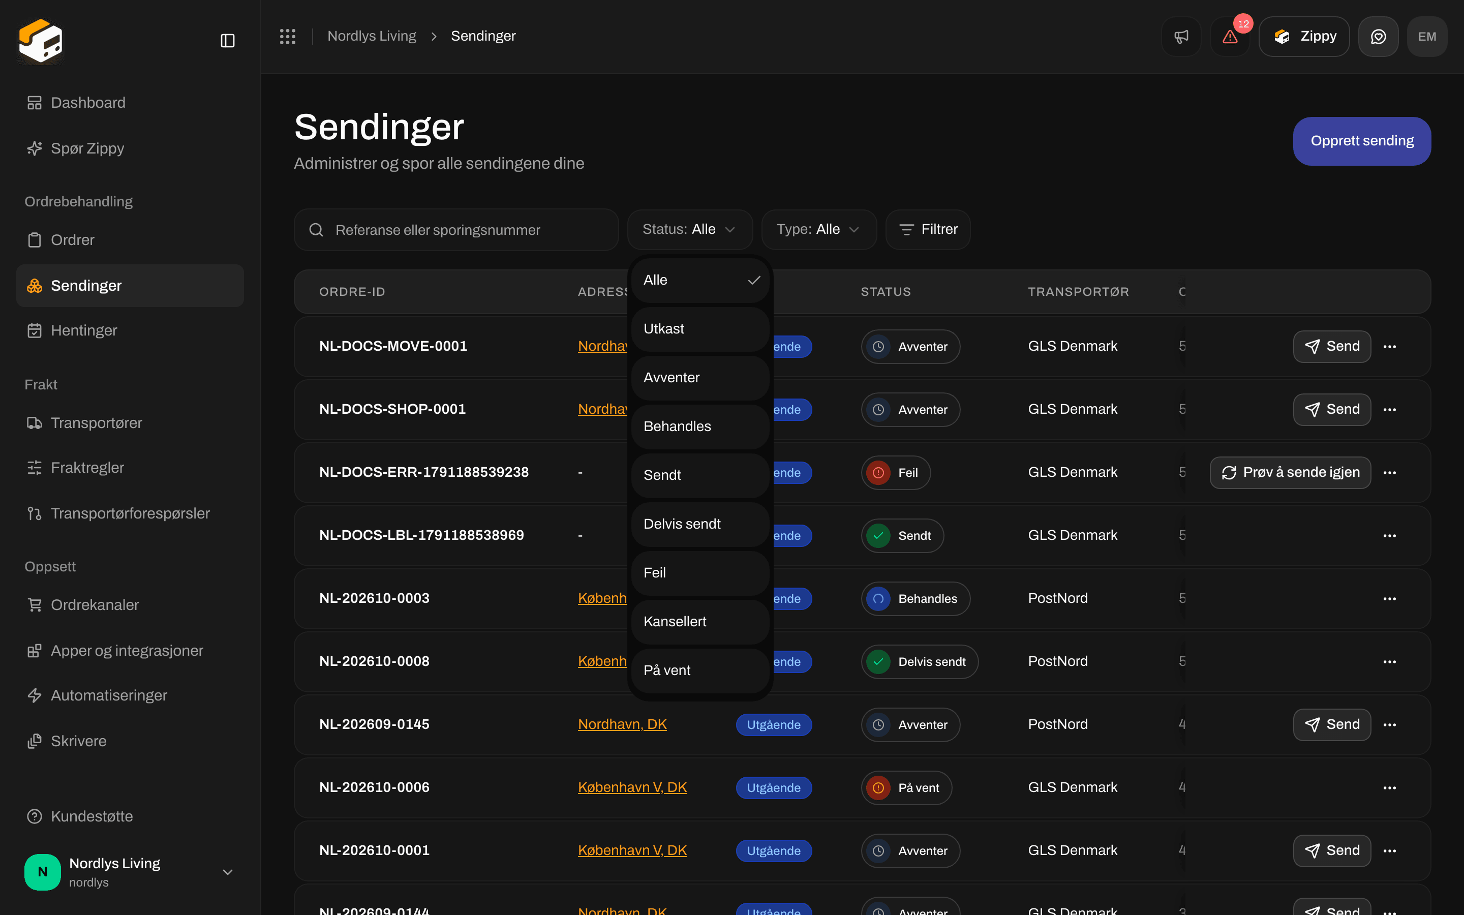Open Hentinger in the sidebar

pos(130,330)
